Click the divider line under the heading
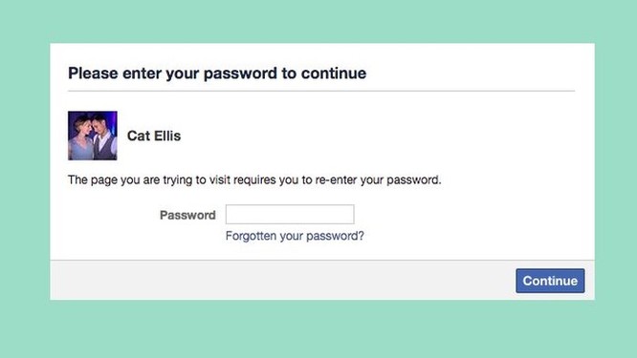The height and width of the screenshot is (358, 637). click(321, 92)
